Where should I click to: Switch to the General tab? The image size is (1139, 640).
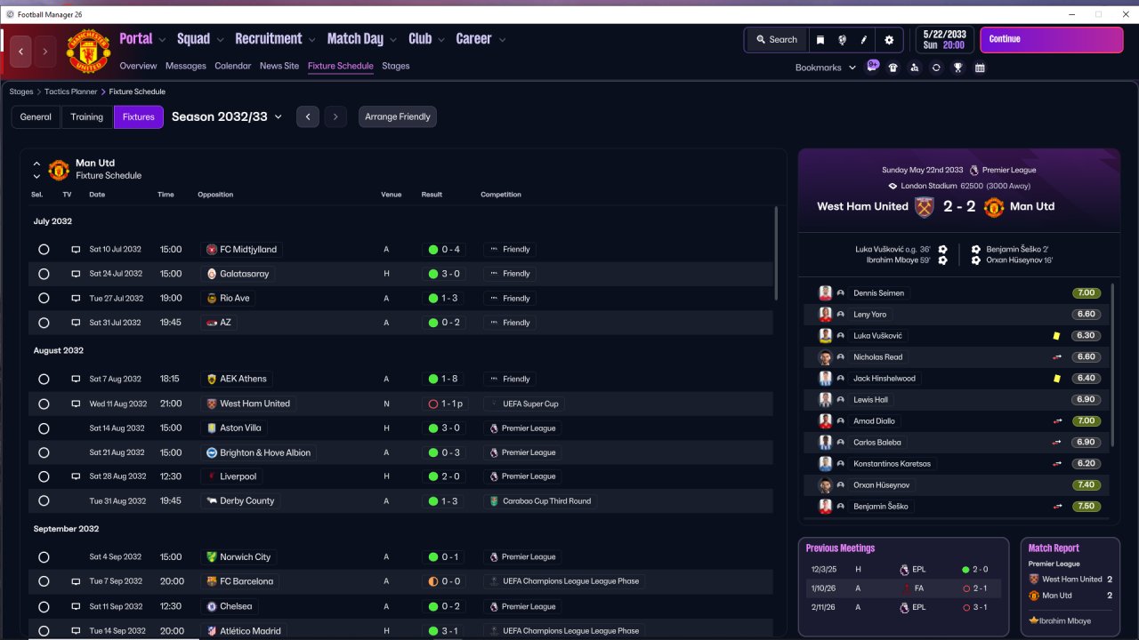coord(36,117)
